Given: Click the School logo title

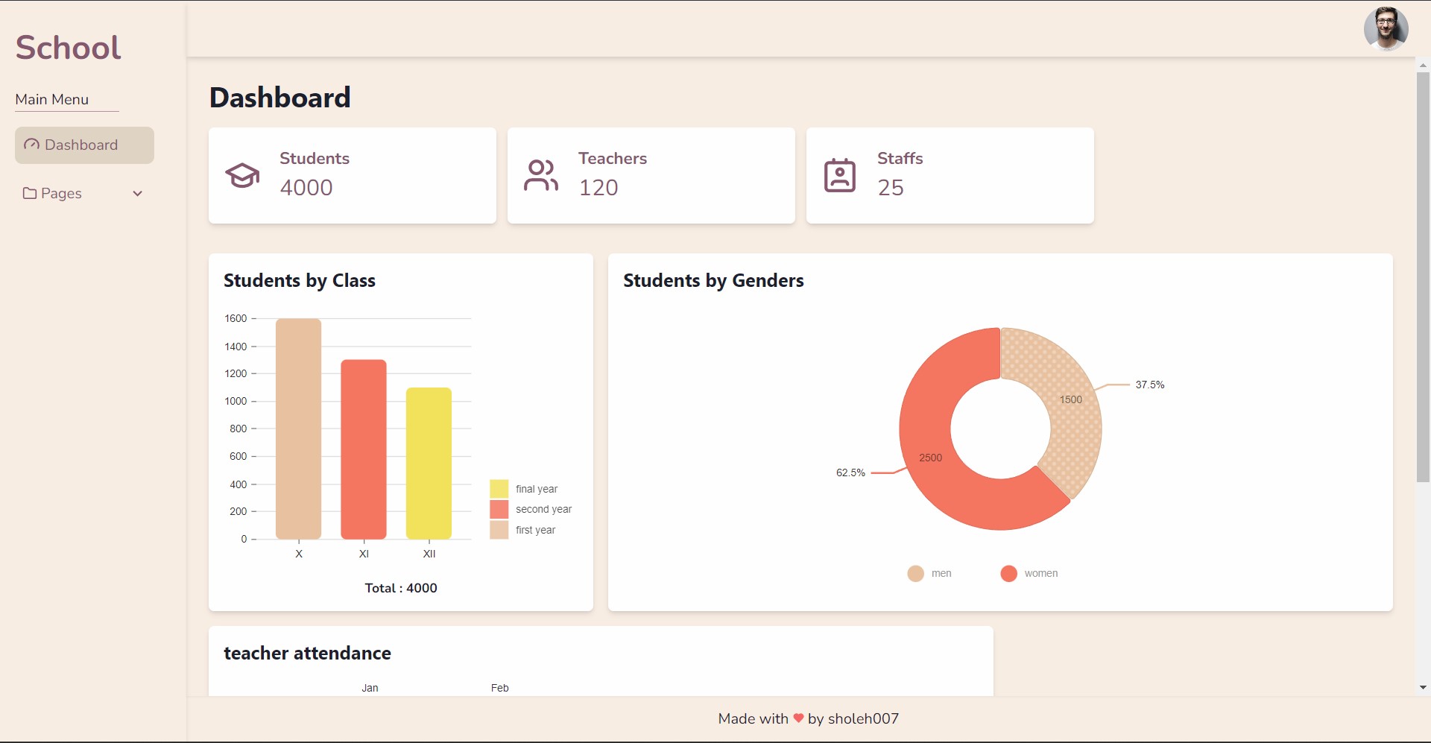Looking at the screenshot, I should [68, 48].
